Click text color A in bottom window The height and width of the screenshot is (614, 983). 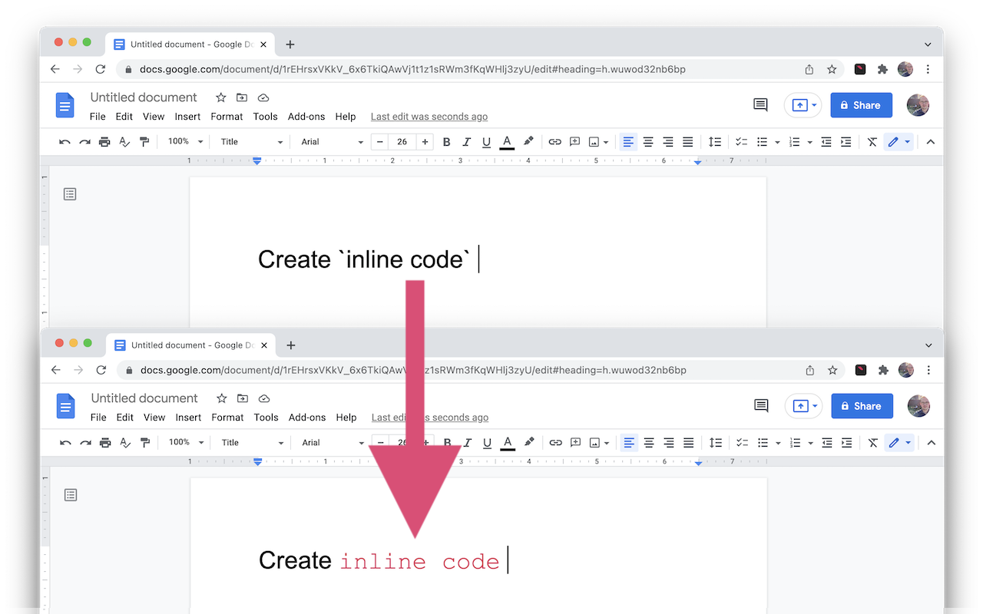(508, 443)
